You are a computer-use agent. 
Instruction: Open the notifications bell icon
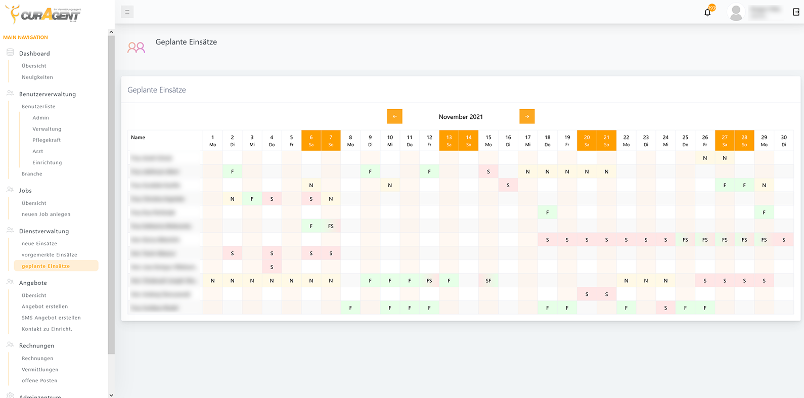pyautogui.click(x=707, y=12)
